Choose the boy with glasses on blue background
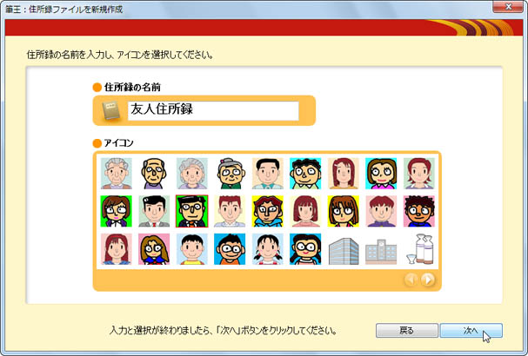The height and width of the screenshot is (356, 528). 231,248
